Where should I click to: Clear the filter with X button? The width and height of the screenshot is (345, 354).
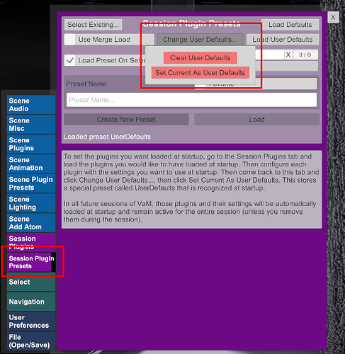click(288, 55)
